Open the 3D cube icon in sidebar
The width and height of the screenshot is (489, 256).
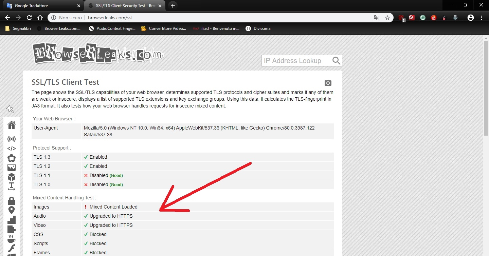pyautogui.click(x=12, y=177)
